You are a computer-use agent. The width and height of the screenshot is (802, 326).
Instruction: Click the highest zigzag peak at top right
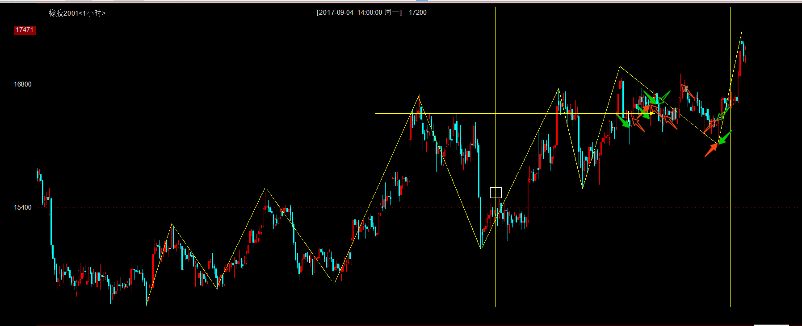click(x=742, y=31)
